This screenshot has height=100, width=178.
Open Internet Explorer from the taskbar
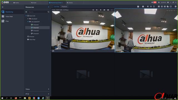[x=43, y=98]
